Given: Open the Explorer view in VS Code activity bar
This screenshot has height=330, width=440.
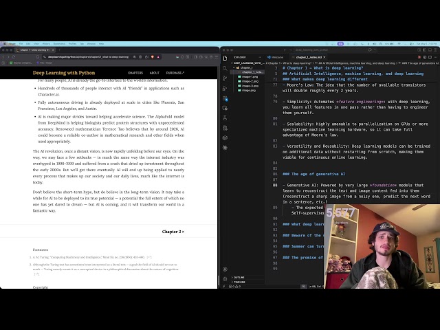Looking at the screenshot, I should coord(225,58).
